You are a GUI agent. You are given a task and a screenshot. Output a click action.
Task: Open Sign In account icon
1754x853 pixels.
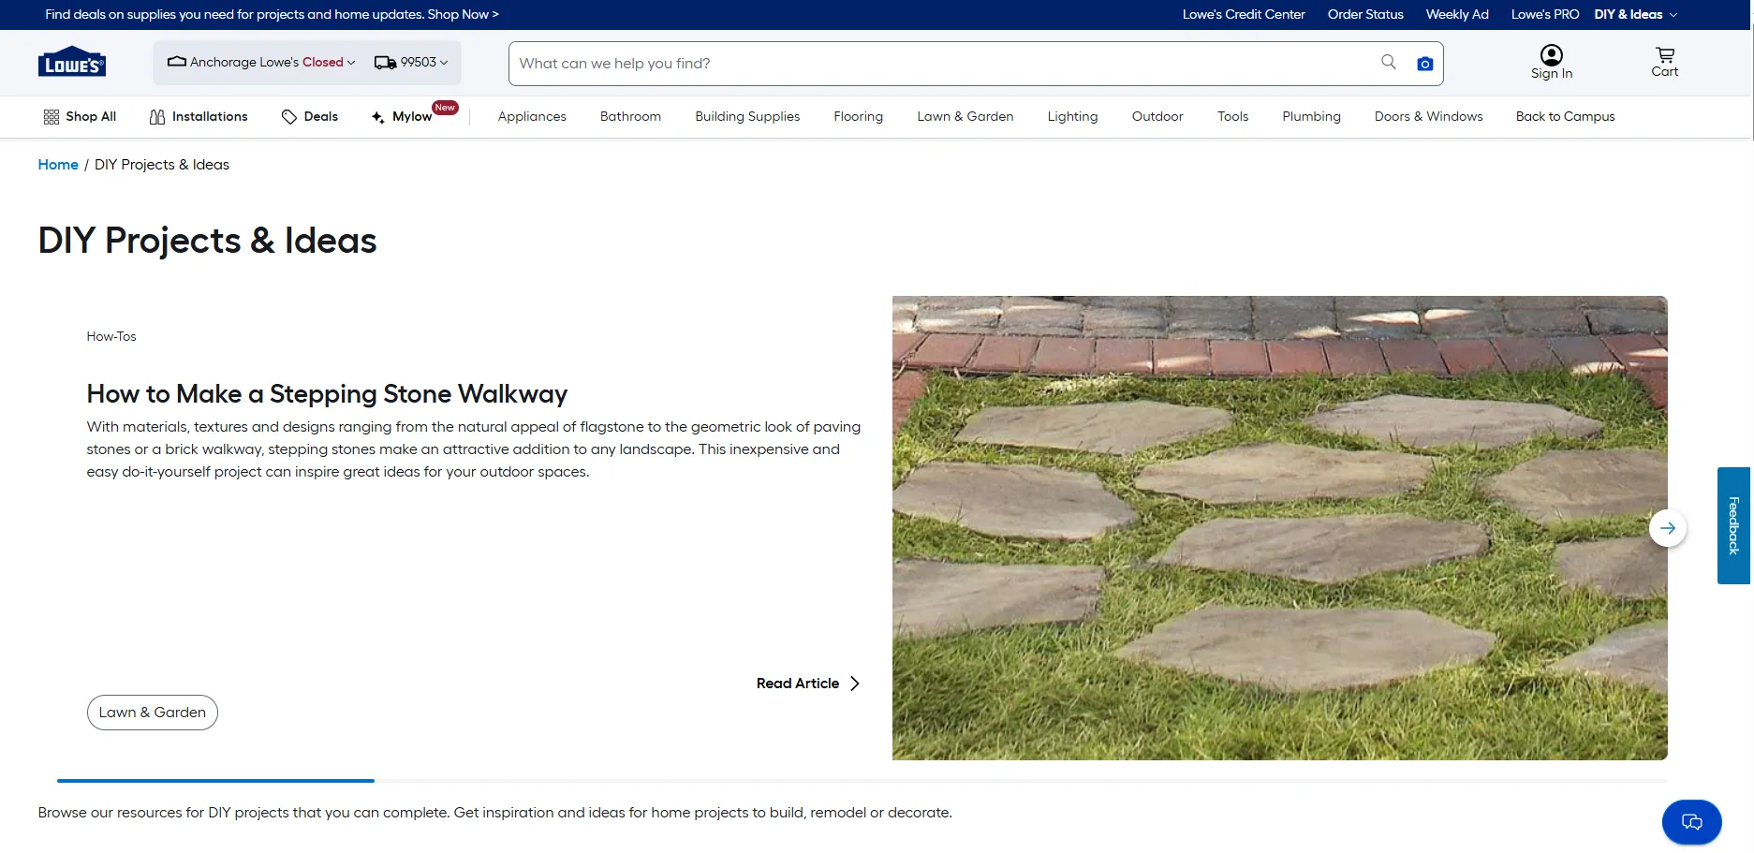[x=1551, y=55]
